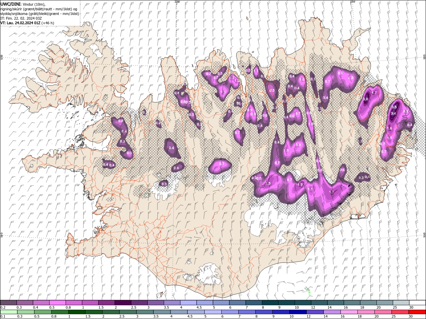Click the dark mauve 0.2–0.3 snow legend swatch
This screenshot has width=426, height=319.
coord(9,303)
